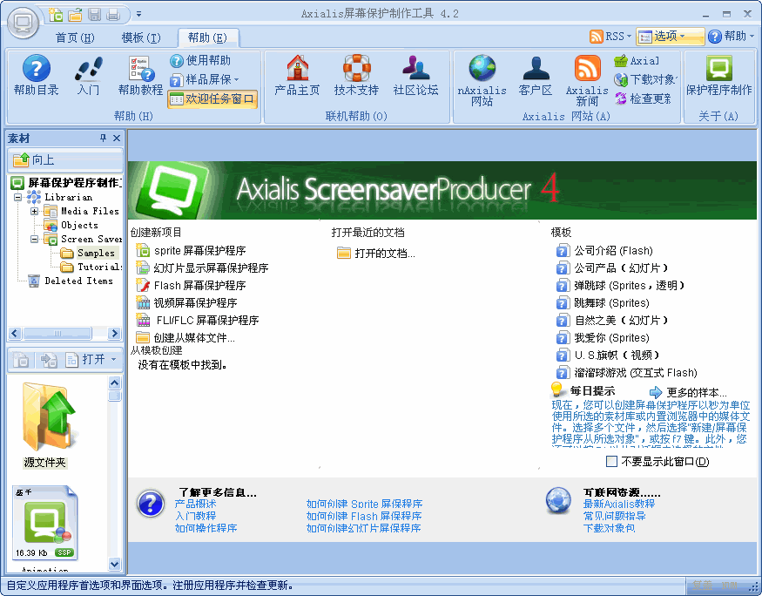762x596 pixels.
Task: Pin the 素材 panel with pushpin
Action: [103, 139]
